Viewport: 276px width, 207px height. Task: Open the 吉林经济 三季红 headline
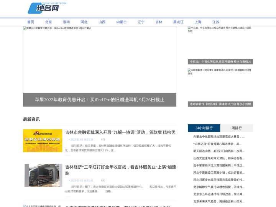click(121, 170)
